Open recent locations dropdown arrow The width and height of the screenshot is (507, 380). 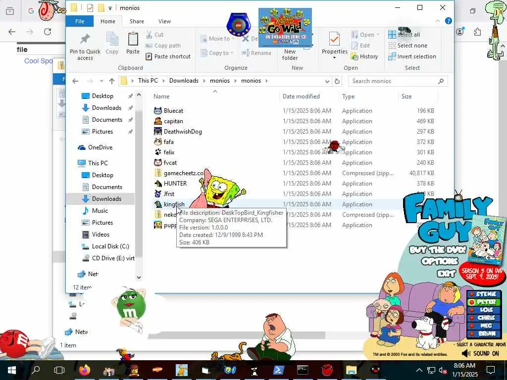point(101,81)
